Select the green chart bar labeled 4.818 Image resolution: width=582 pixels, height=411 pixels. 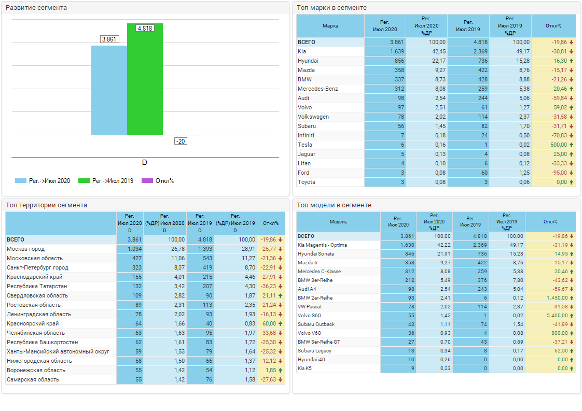[145, 79]
